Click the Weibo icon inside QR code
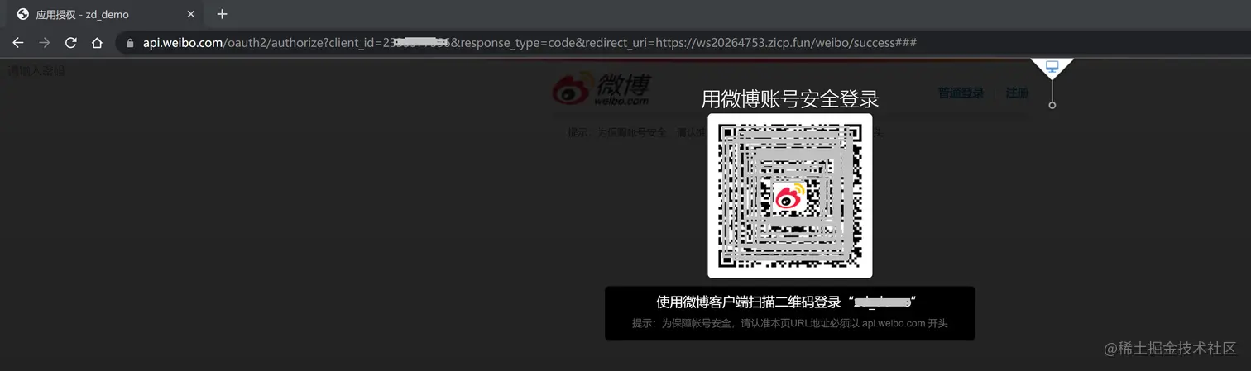 point(788,197)
